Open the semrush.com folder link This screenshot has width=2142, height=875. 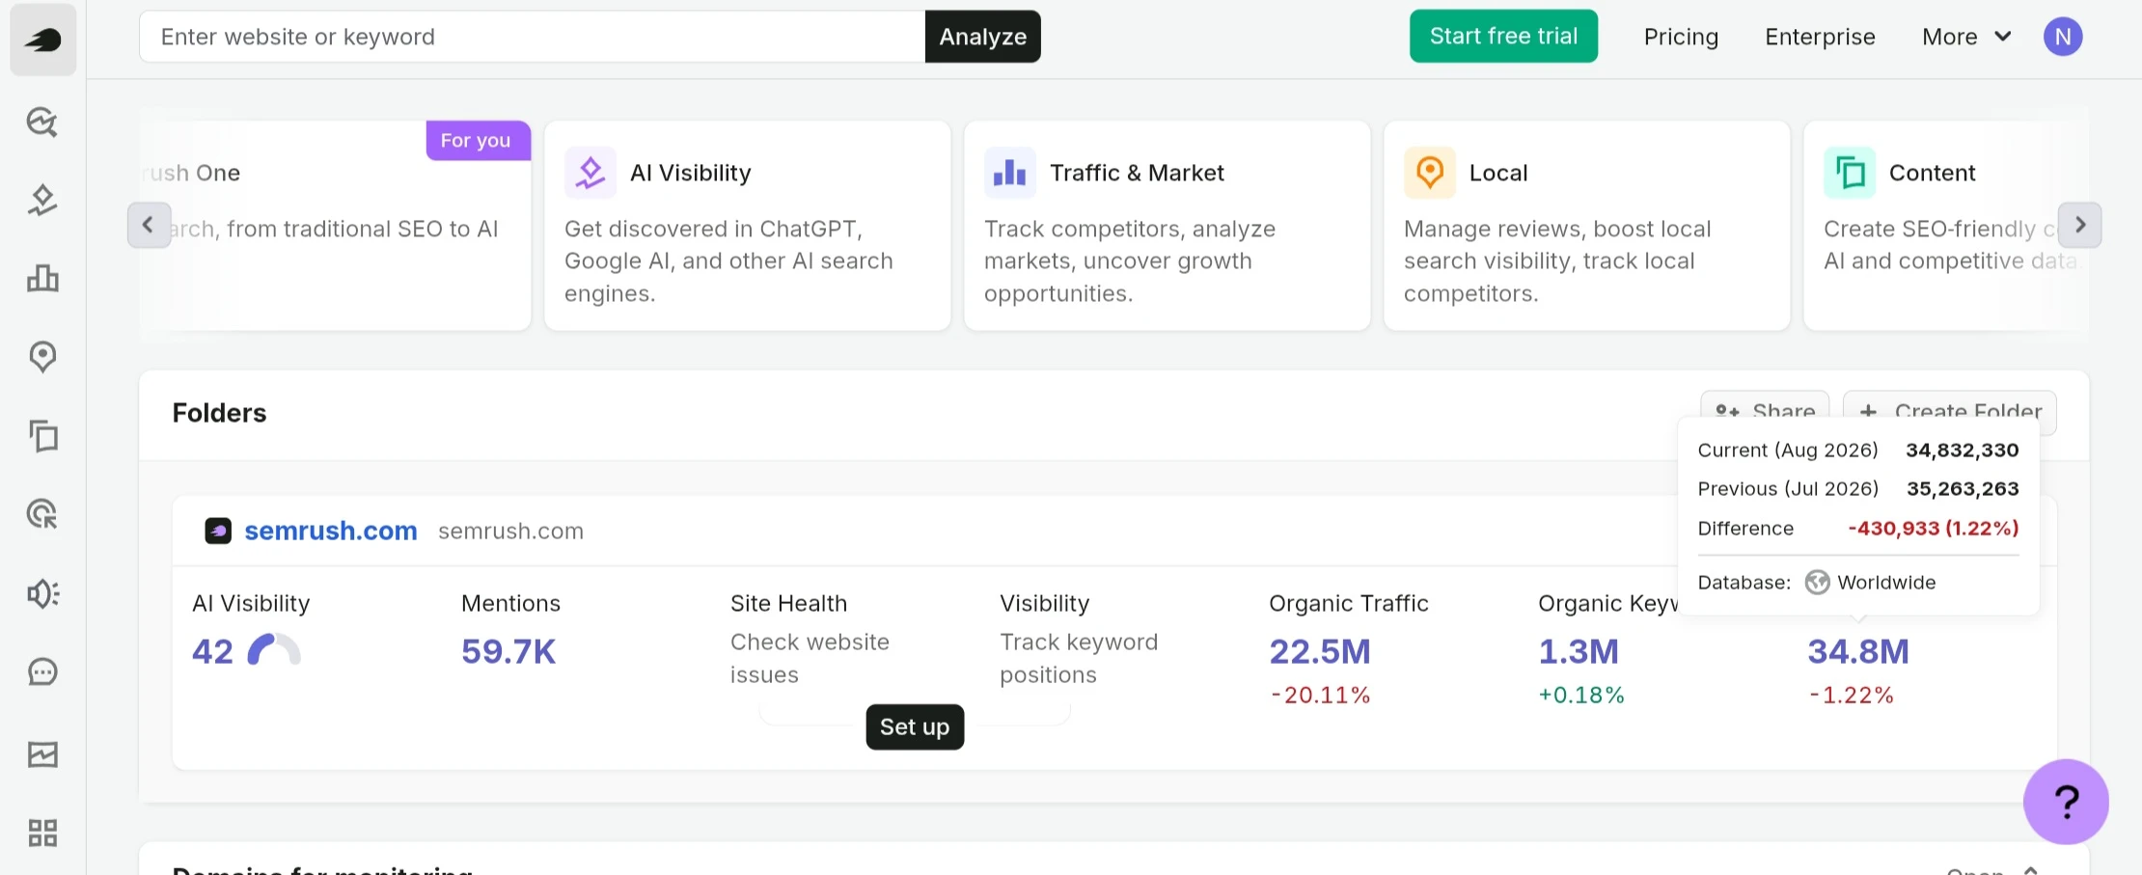pyautogui.click(x=331, y=531)
